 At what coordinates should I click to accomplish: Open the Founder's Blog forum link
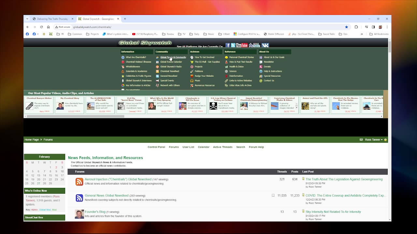click(x=95, y=212)
